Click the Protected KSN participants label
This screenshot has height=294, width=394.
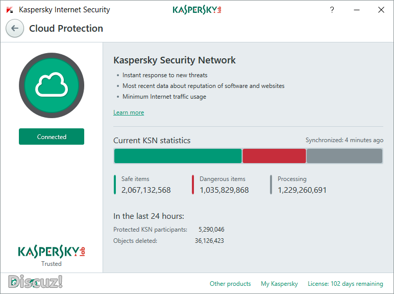(x=150, y=230)
